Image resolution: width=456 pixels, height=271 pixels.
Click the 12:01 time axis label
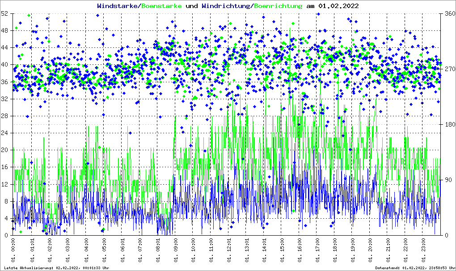[229, 251]
